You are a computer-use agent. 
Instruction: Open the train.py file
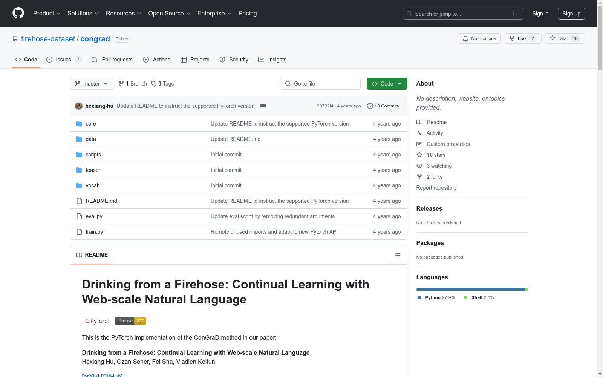point(94,232)
